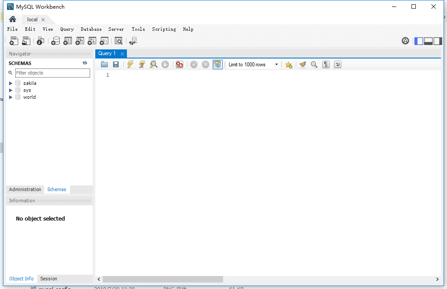Click the horizontal scrollbar thumb in editor
This screenshot has width=447, height=289.
pyautogui.click(x=163, y=279)
